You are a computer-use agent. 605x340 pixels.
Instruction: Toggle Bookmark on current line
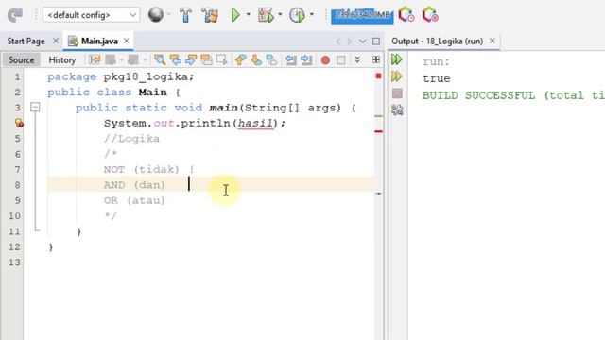point(271,59)
